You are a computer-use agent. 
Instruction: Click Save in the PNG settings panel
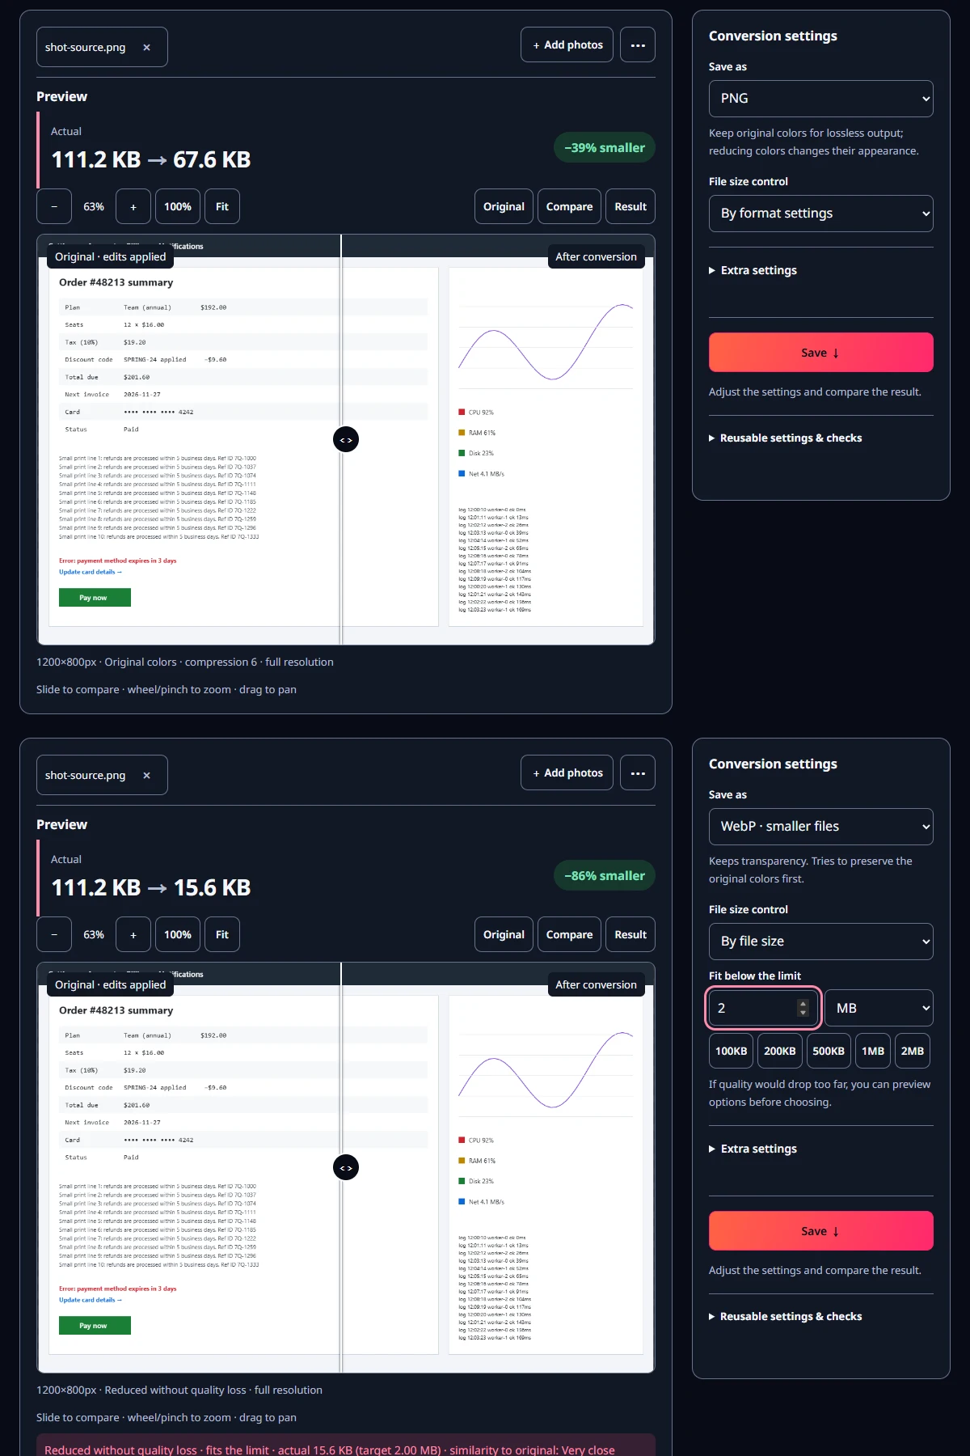click(821, 353)
